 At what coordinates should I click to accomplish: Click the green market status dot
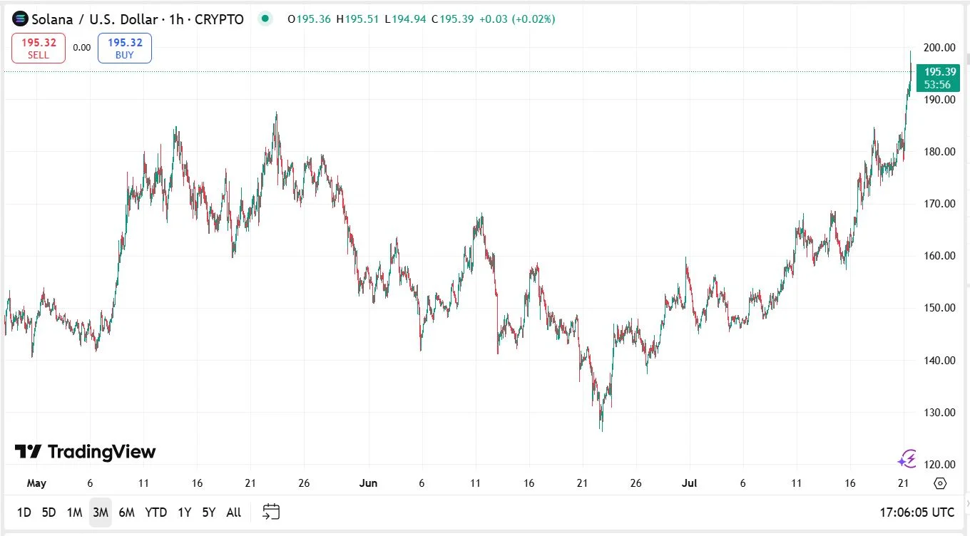[x=265, y=19]
